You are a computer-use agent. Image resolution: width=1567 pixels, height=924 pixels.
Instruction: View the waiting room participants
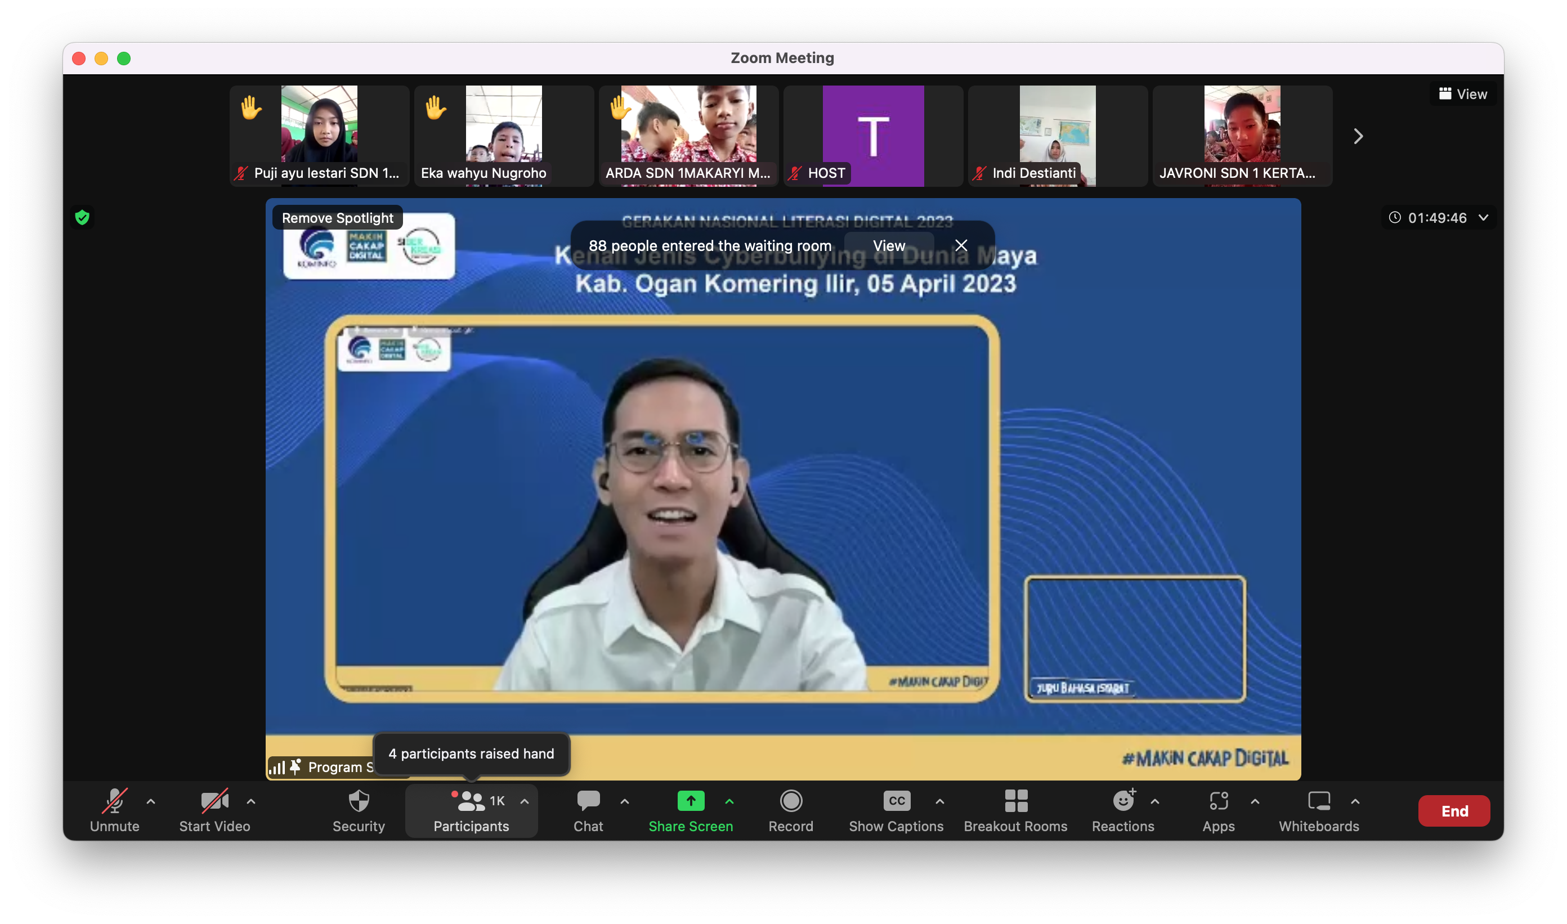(x=889, y=246)
